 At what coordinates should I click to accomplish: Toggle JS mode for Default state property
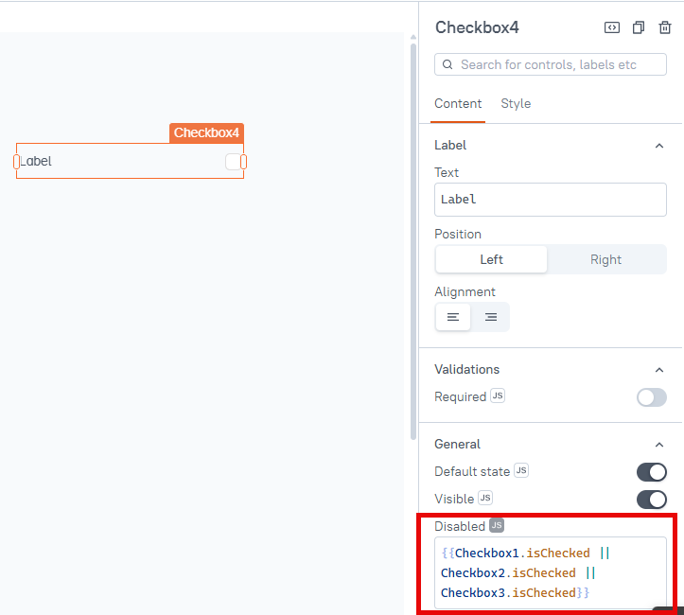coord(521,470)
